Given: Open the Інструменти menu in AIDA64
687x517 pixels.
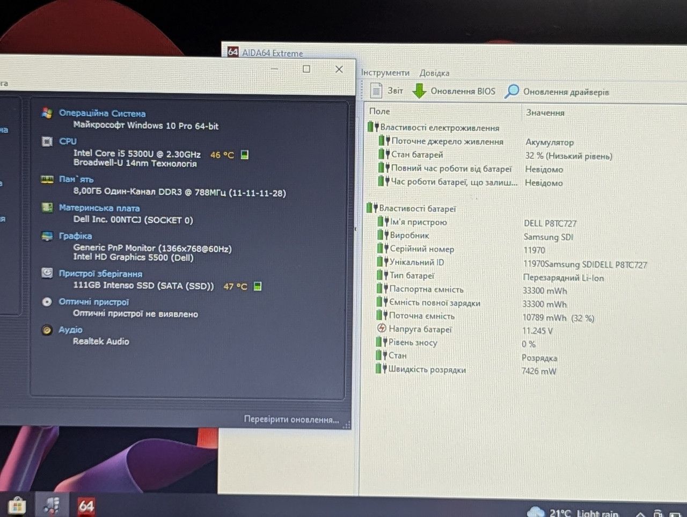Looking at the screenshot, I should pyautogui.click(x=385, y=72).
